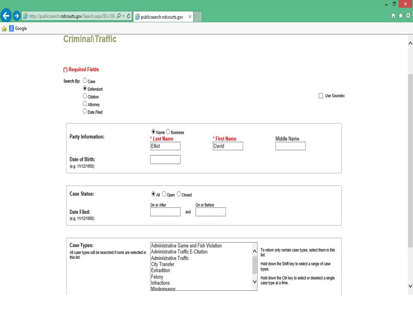
Task: Click the Add to Favorites bar icon
Action: click(4, 28)
